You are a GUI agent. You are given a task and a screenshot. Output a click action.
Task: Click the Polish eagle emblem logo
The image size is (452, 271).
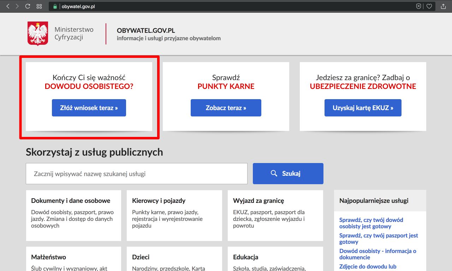[38, 34]
